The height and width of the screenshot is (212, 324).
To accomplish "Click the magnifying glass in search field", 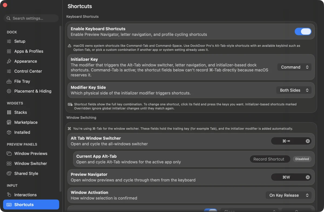I will (9, 18).
